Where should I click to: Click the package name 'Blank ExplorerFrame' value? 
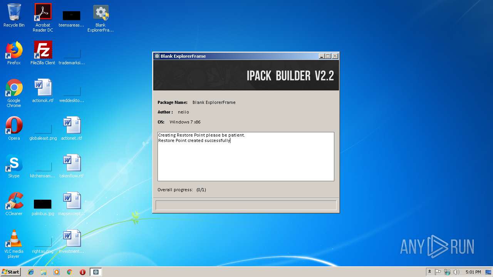pos(214,102)
